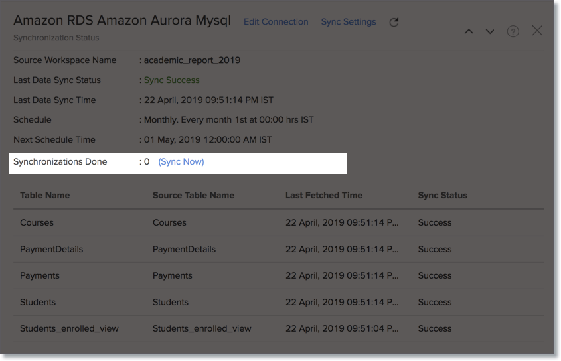Click the Last Fetched Time column header
This screenshot has width=561, height=361.
tap(324, 195)
